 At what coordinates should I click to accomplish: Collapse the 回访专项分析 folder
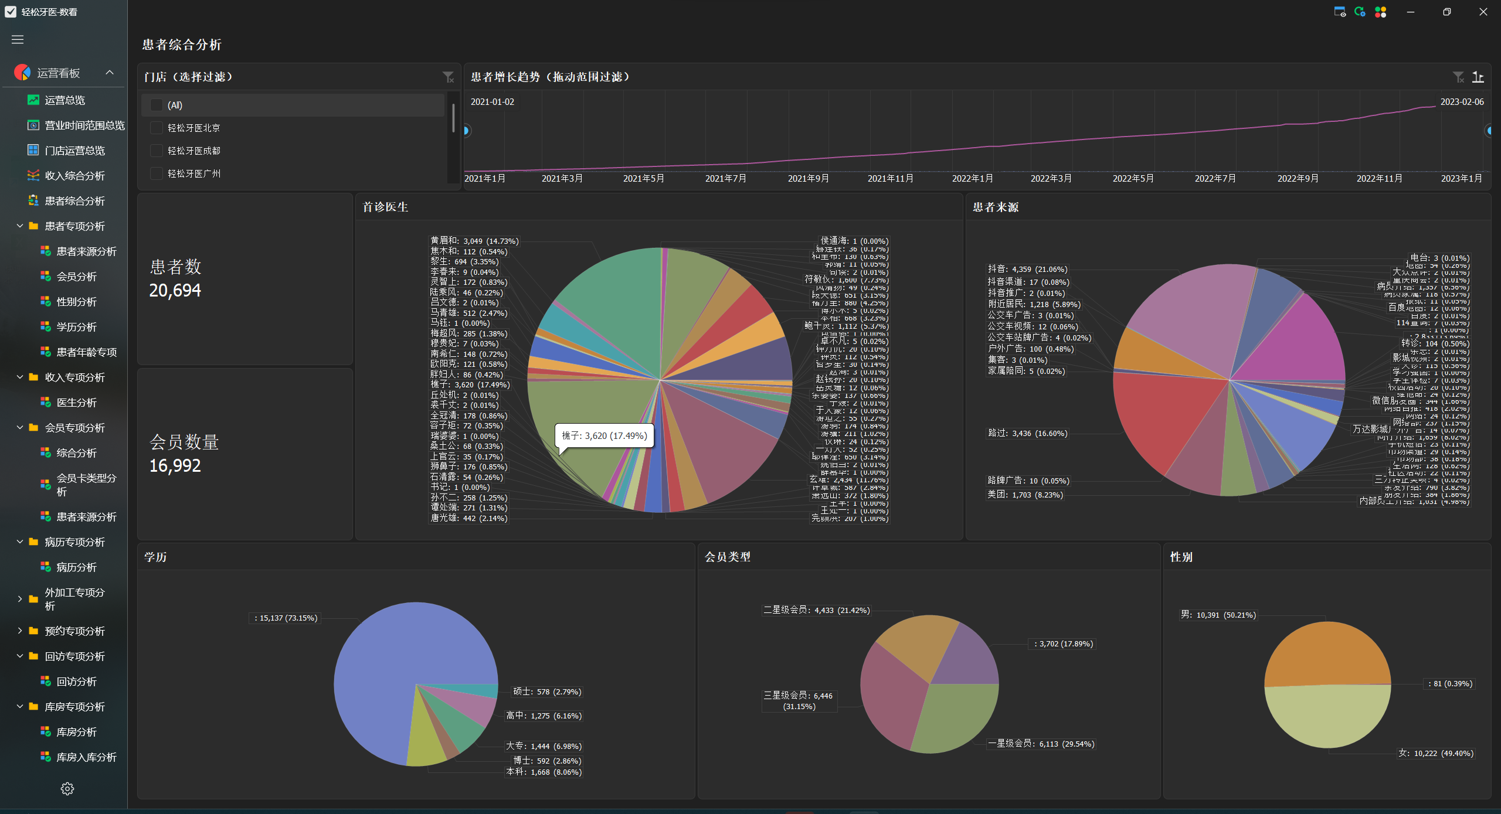(20, 656)
